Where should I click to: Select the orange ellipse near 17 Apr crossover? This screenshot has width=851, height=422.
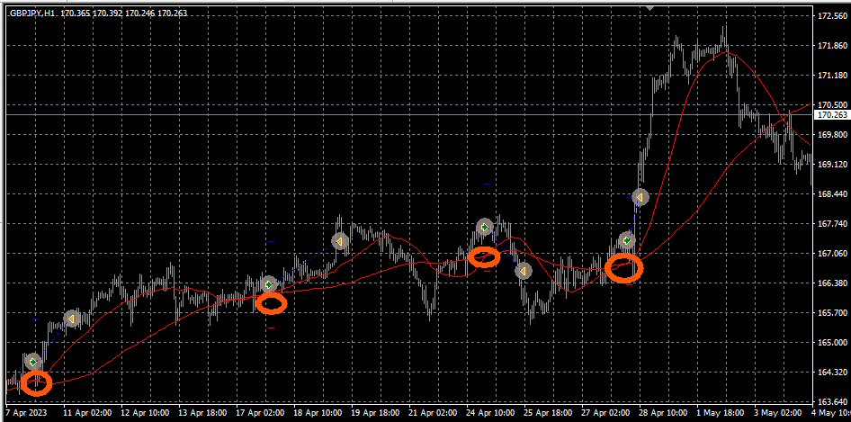click(272, 303)
